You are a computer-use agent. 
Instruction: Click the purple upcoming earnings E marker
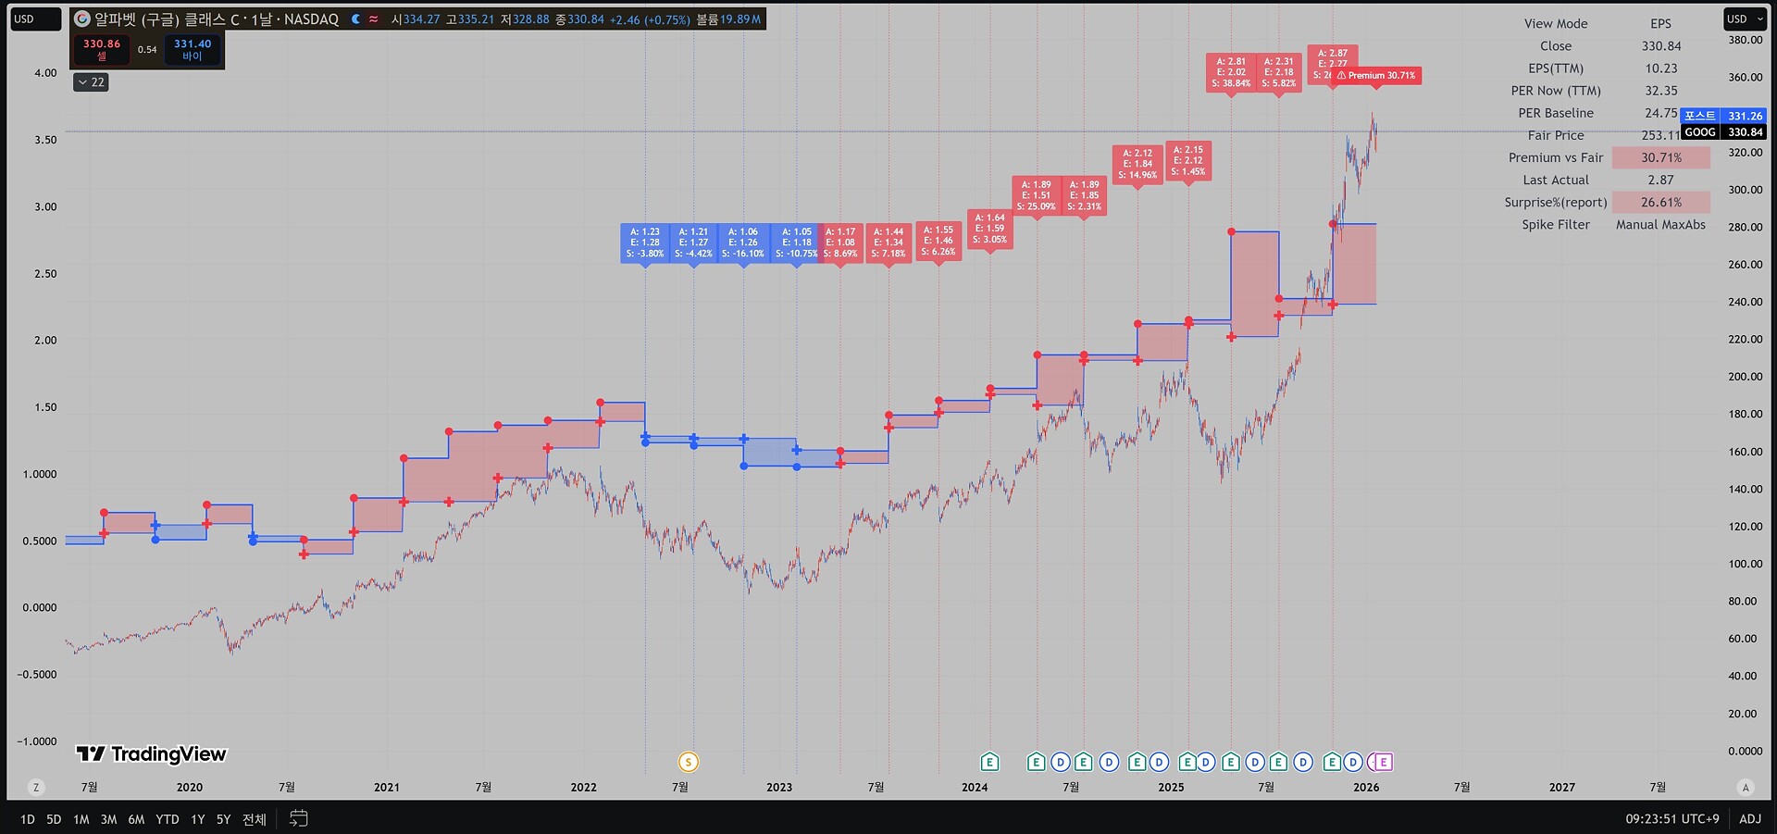click(x=1383, y=762)
